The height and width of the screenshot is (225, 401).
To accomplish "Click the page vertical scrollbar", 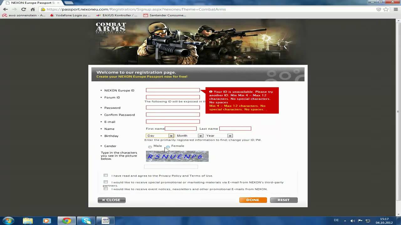I will [398, 111].
